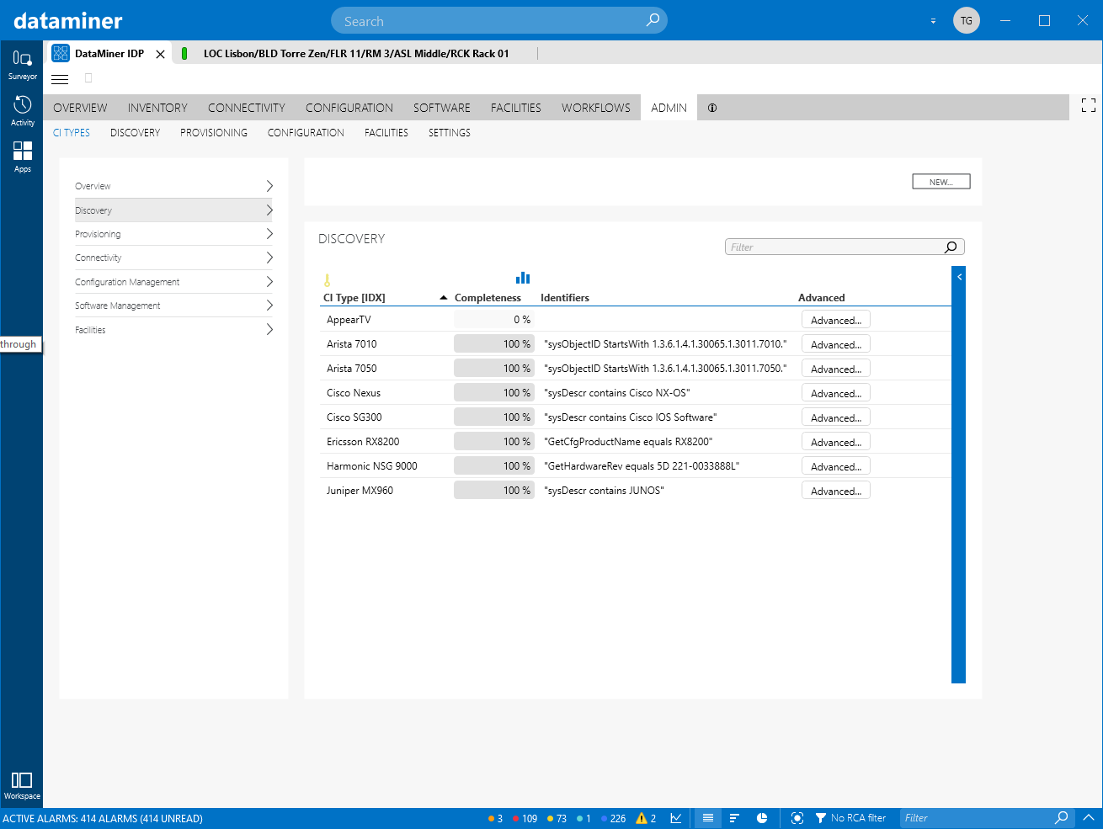Click the NEW... button

click(941, 182)
